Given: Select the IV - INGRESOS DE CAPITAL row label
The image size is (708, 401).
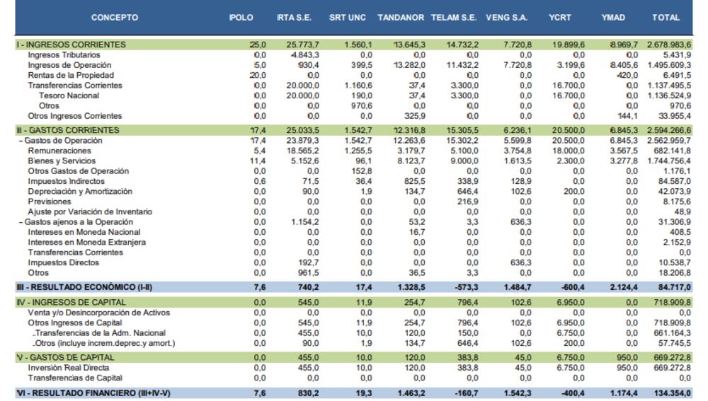Looking at the screenshot, I should [x=71, y=303].
